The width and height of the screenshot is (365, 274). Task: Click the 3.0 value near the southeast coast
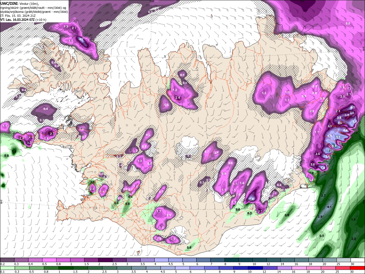313,164
